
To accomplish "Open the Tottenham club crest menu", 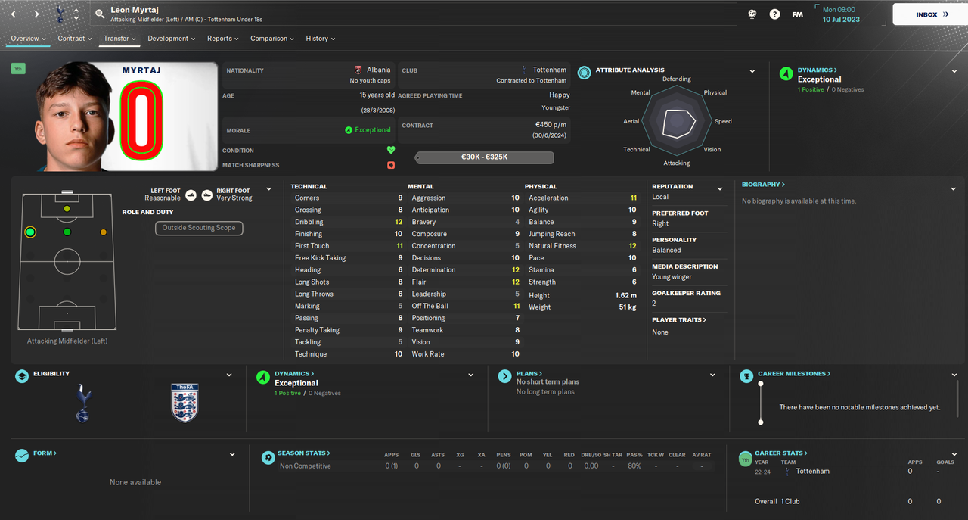I will coord(60,14).
